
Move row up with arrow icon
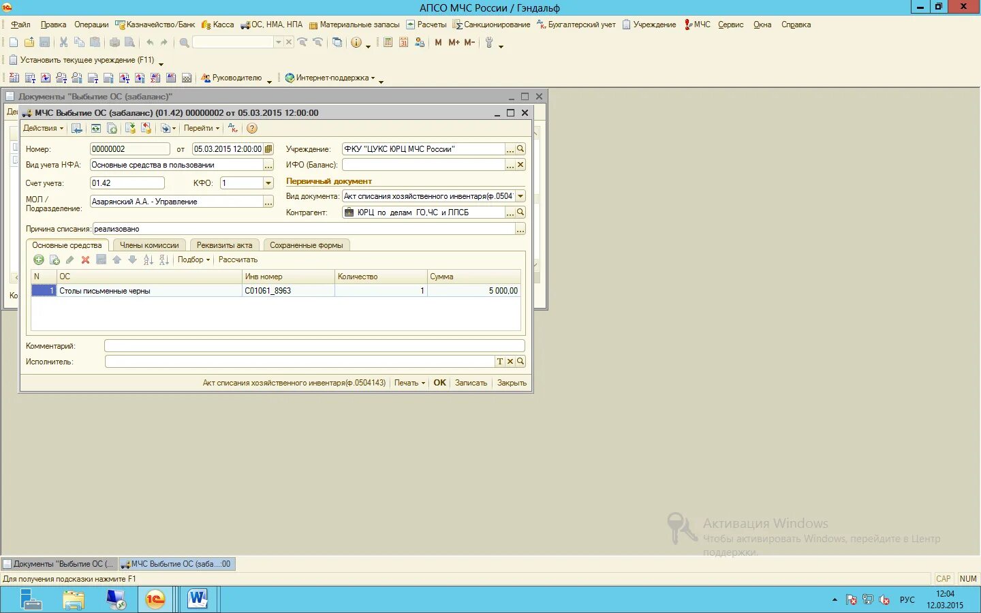(x=116, y=260)
